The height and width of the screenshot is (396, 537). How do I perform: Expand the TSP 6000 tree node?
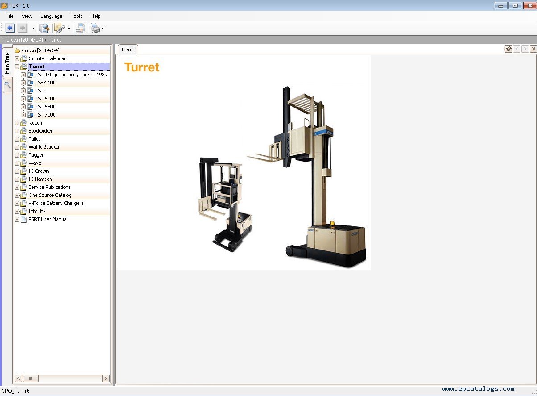[23, 99]
